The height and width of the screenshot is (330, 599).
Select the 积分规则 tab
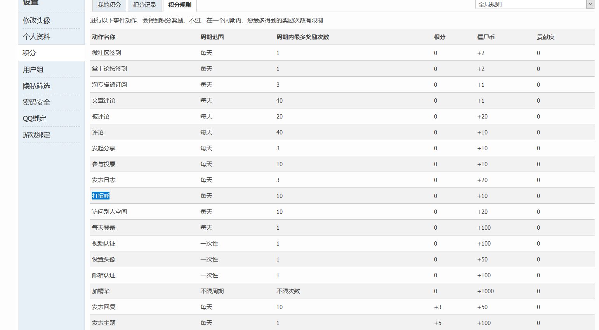(180, 5)
